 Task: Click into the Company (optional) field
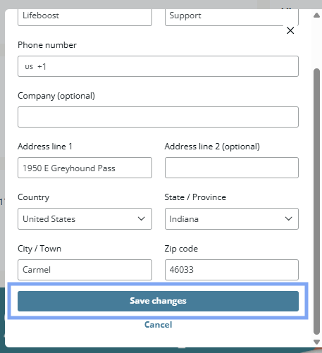(x=158, y=117)
